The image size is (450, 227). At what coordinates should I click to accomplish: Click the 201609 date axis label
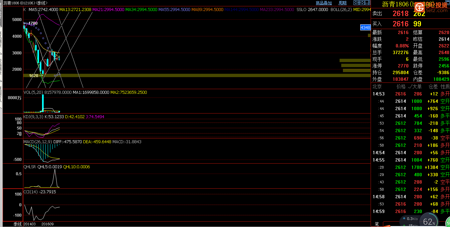(47, 224)
